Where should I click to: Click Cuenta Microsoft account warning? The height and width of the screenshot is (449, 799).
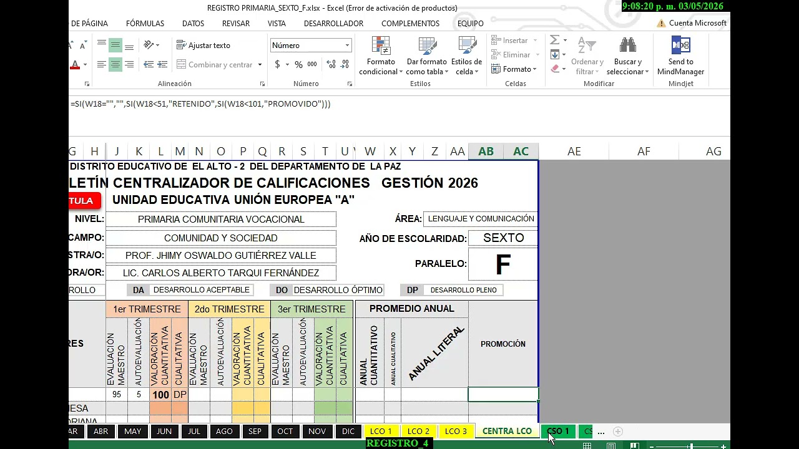[692, 23]
